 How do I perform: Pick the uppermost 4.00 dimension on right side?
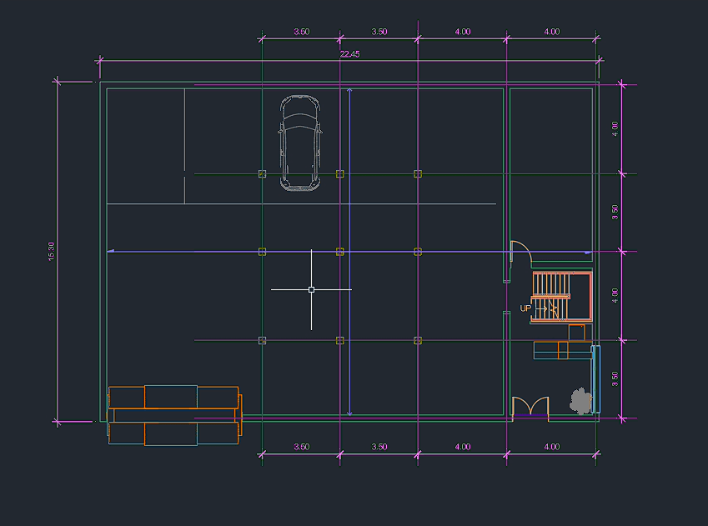[x=615, y=129]
